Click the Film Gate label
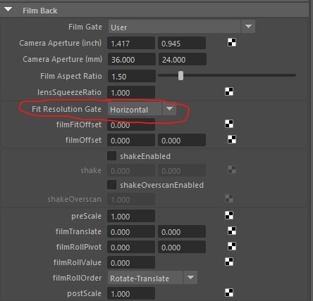The width and height of the screenshot is (313, 301). click(85, 27)
